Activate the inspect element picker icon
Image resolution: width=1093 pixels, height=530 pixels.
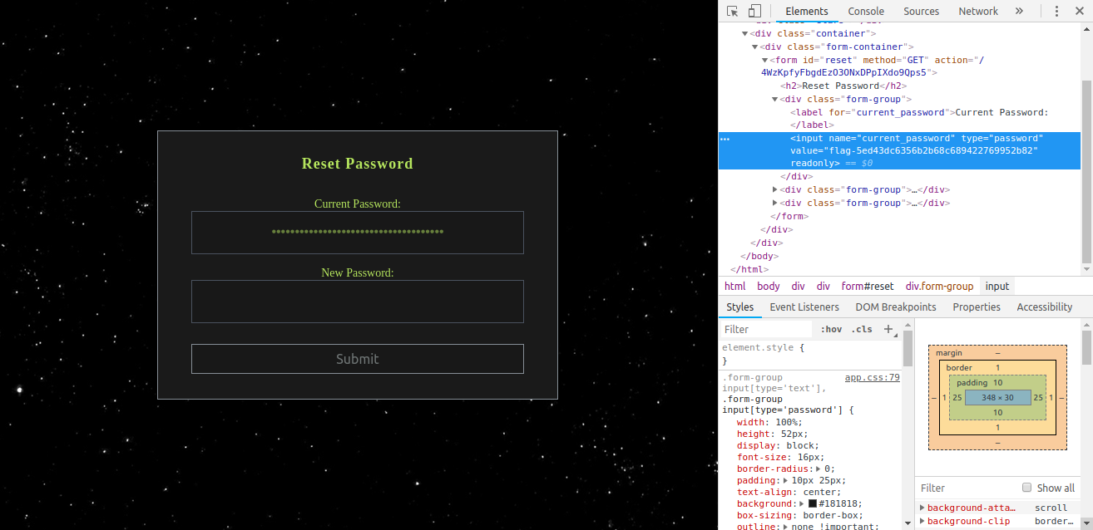pyautogui.click(x=733, y=11)
